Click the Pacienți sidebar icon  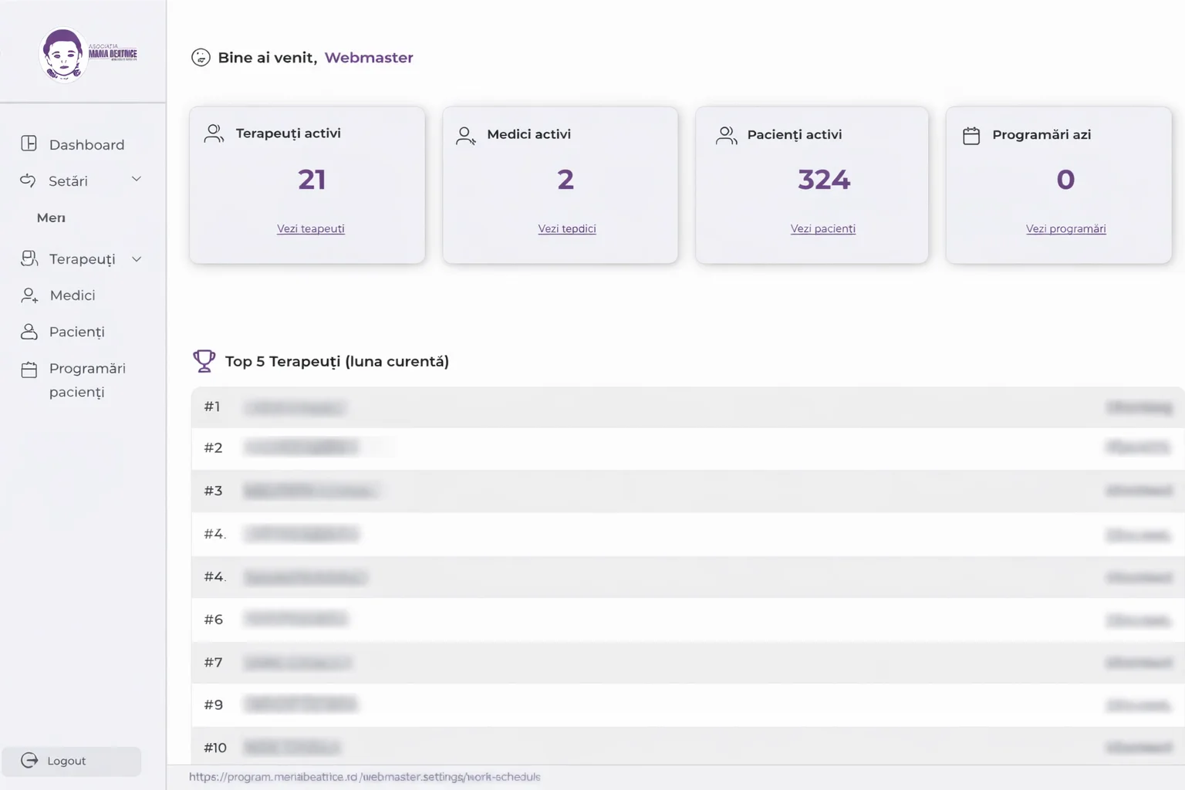(29, 332)
